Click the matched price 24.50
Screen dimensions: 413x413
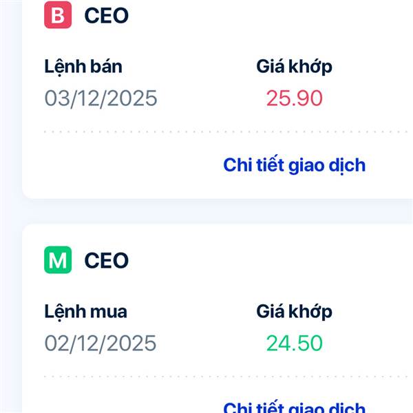click(294, 343)
